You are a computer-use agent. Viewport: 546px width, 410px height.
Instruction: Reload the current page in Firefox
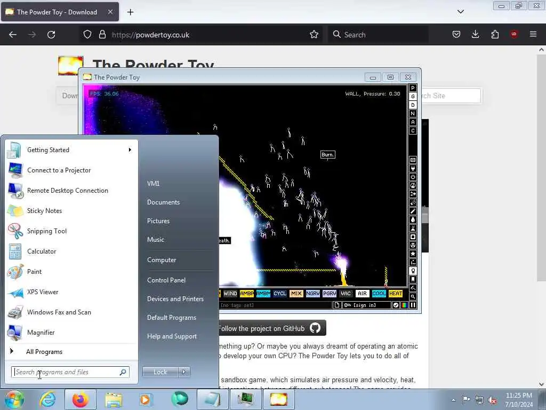pos(51,35)
